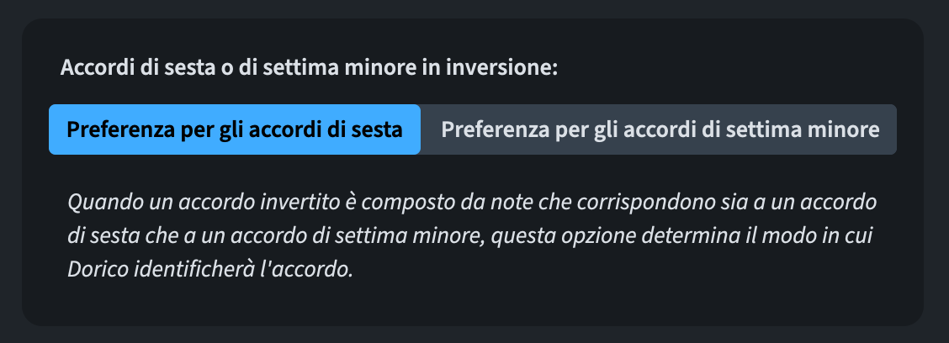Click the "Accordi di sesta o di settima minore in inversione" heading
The width and height of the screenshot is (949, 343).
(309, 67)
